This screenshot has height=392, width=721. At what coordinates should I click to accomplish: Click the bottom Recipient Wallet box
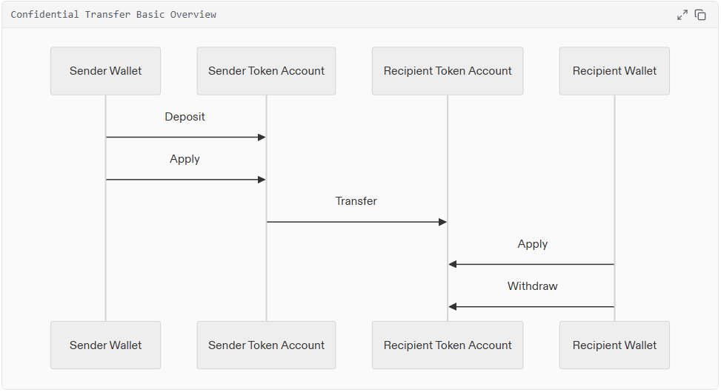coord(614,345)
